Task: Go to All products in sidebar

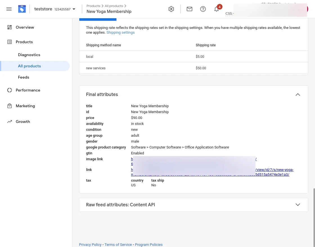Action: tap(29, 66)
